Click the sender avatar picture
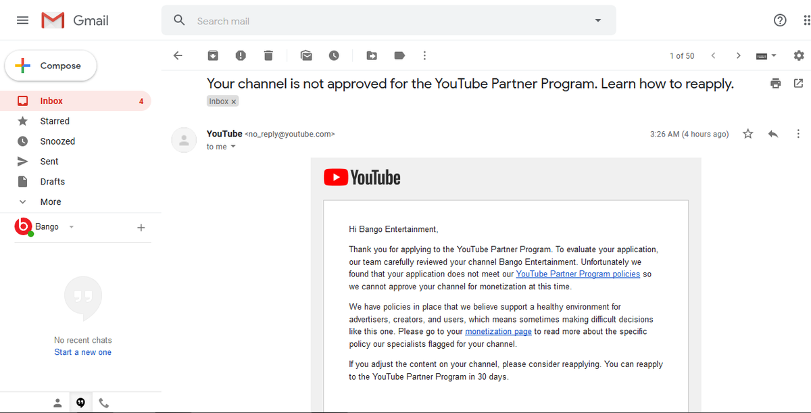Screen dimensions: 811x413 [x=184, y=140]
